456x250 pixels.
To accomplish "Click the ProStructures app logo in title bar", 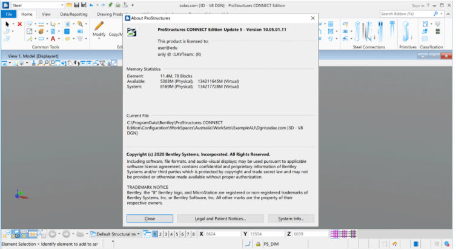I will click(5, 5).
